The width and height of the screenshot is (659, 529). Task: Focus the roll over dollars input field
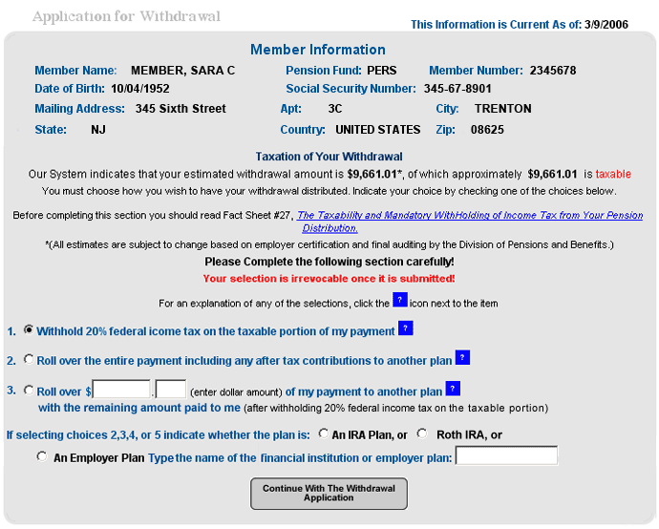tap(121, 389)
